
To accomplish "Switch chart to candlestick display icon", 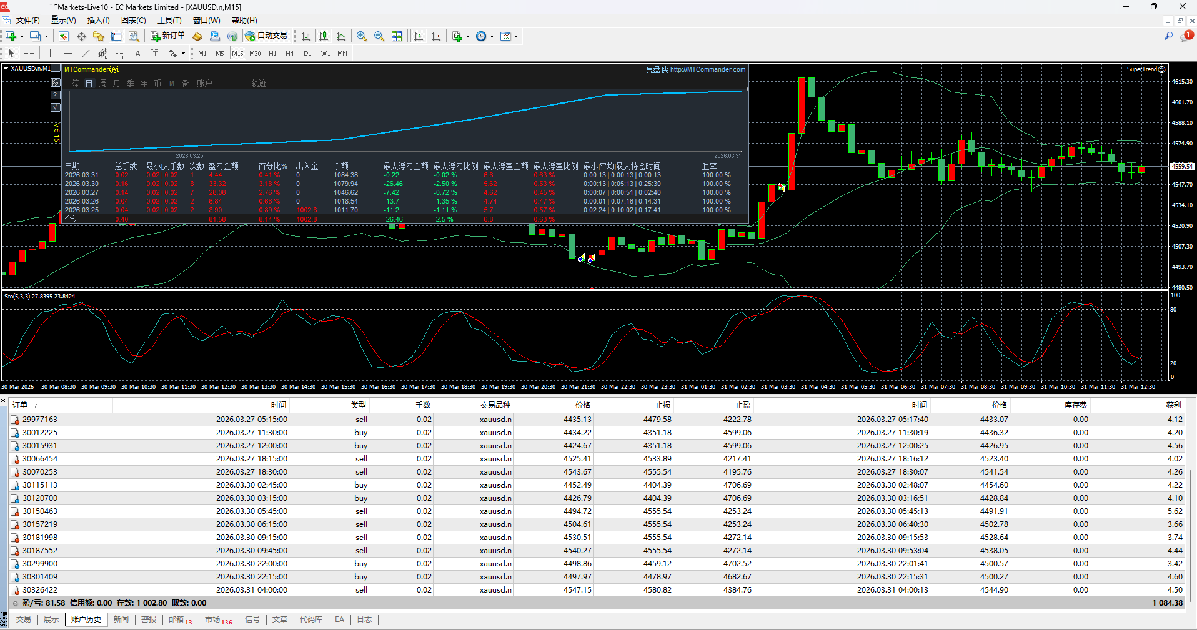I will (x=323, y=36).
